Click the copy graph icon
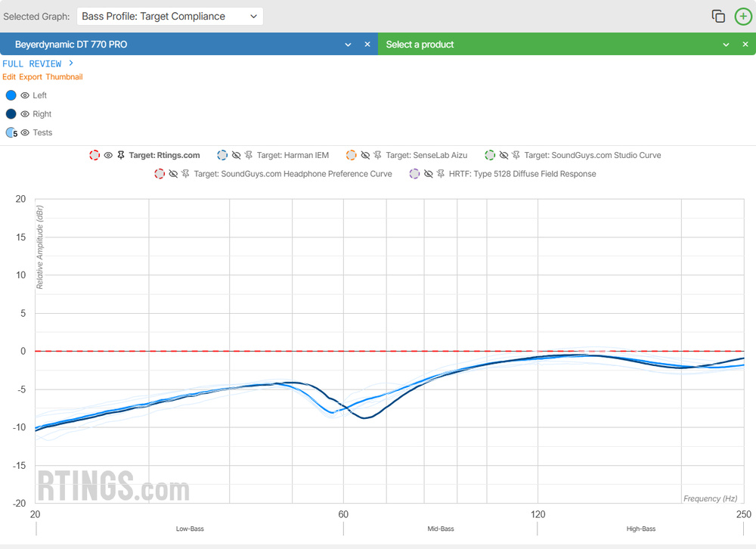756x549 pixels. [x=718, y=16]
